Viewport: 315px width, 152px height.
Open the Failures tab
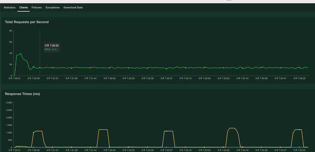(x=37, y=7)
